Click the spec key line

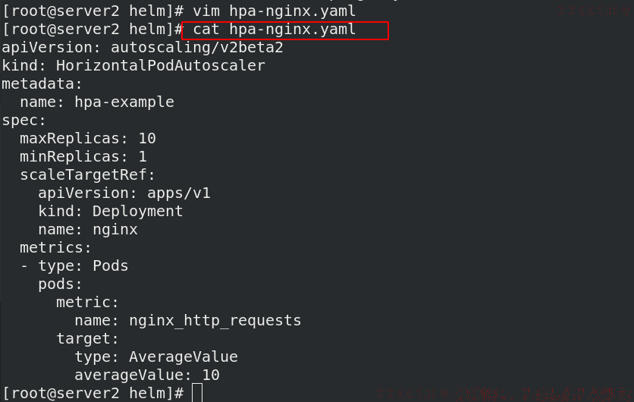click(x=24, y=121)
